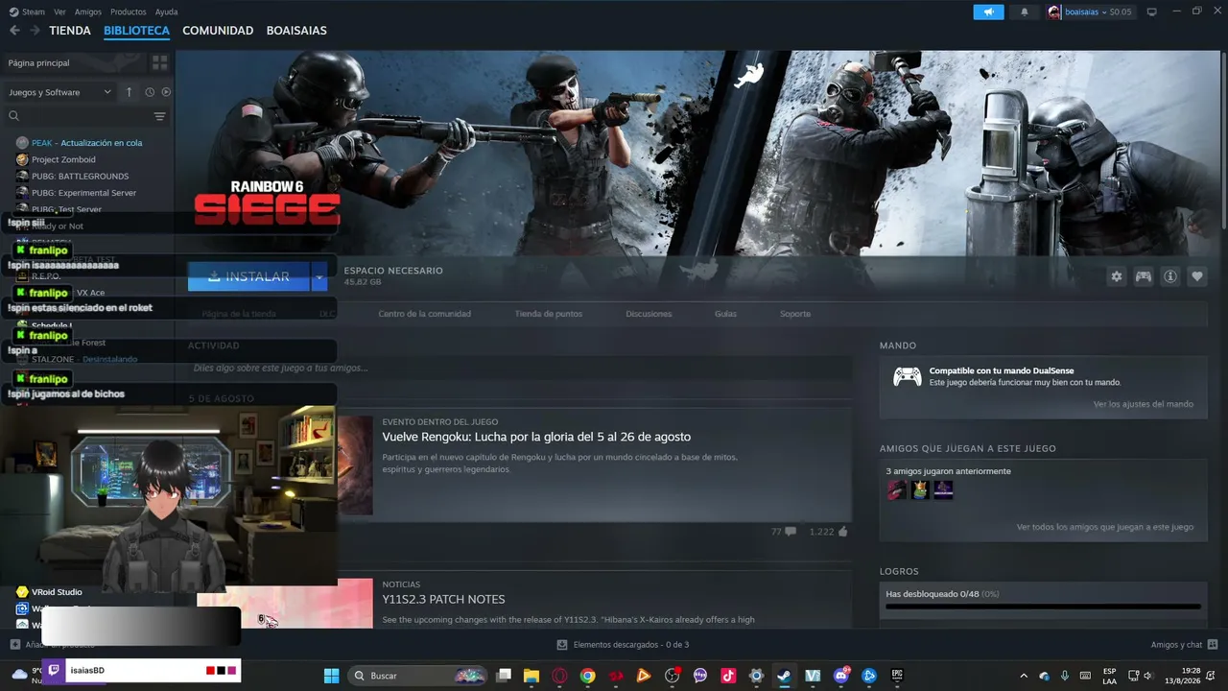Open Soporte link
Image resolution: width=1228 pixels, height=691 pixels.
click(x=795, y=314)
